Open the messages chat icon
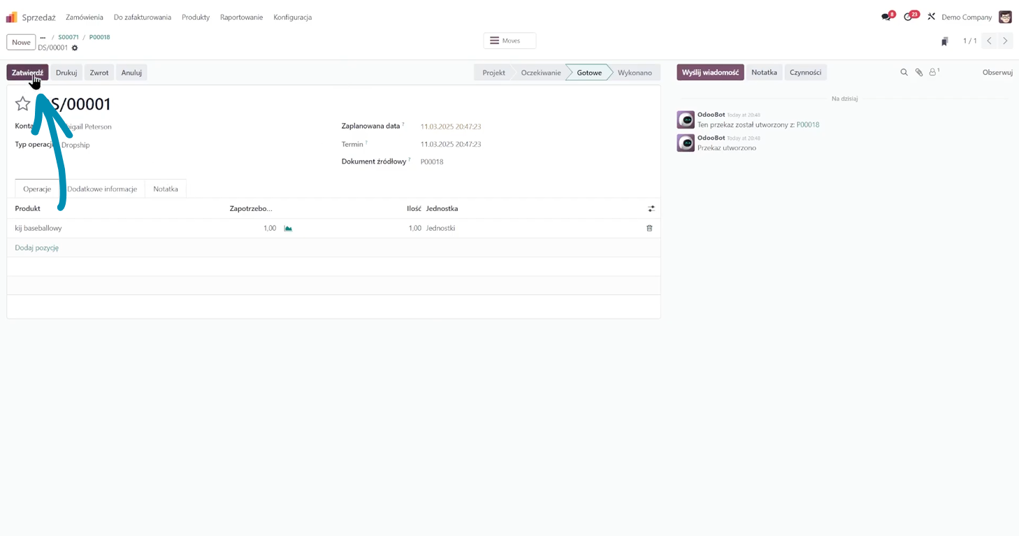1019x536 pixels. pos(886,17)
